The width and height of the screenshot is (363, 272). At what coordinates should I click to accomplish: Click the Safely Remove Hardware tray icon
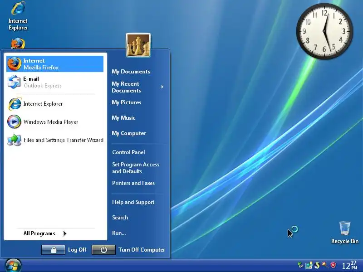pyautogui.click(x=300, y=265)
